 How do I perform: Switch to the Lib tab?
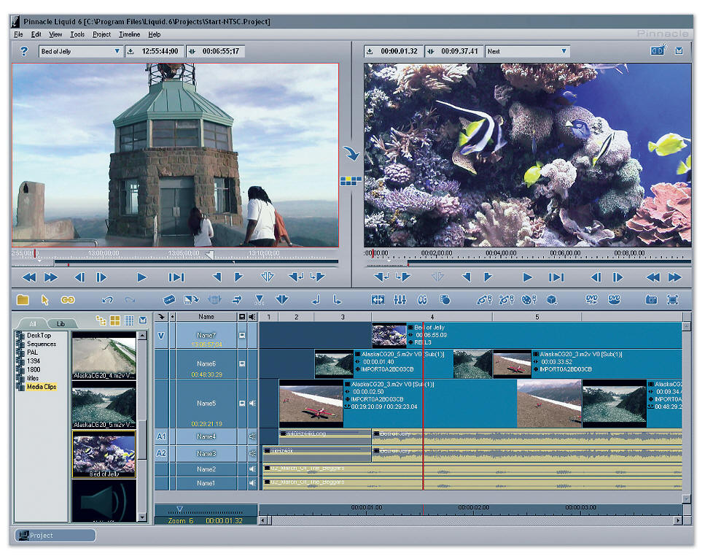click(61, 323)
